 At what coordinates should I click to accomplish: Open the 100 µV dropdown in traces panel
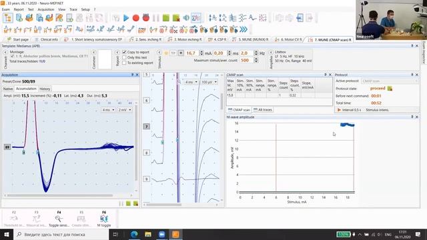coord(209,82)
